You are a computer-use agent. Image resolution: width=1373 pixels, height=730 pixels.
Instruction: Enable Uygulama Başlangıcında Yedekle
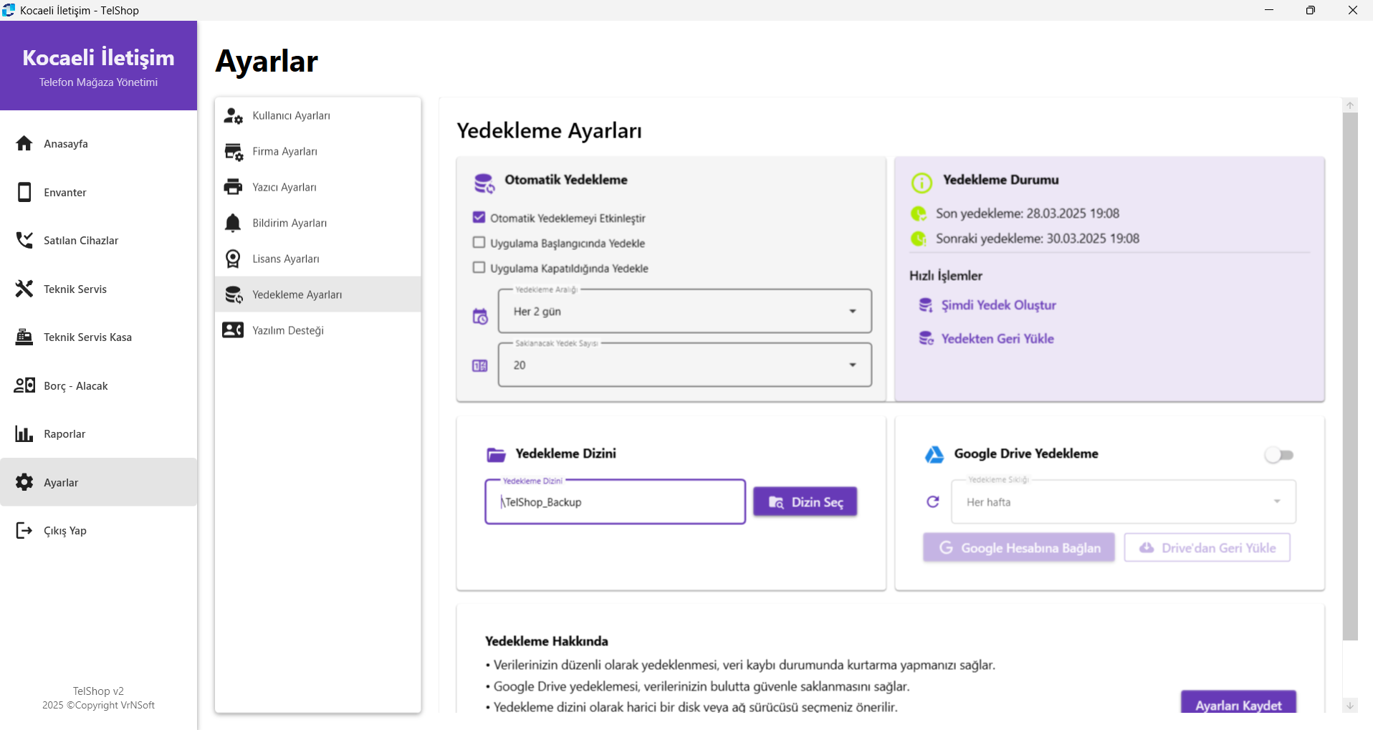(x=479, y=242)
